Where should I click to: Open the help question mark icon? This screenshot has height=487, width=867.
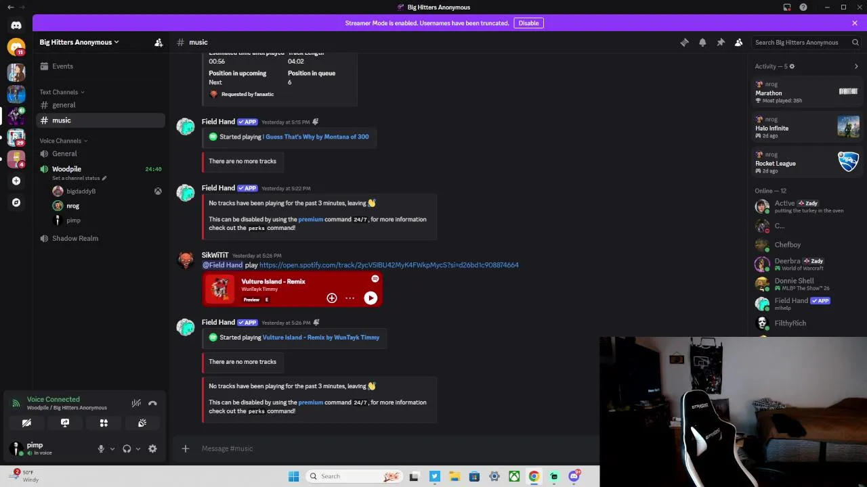[x=803, y=7]
